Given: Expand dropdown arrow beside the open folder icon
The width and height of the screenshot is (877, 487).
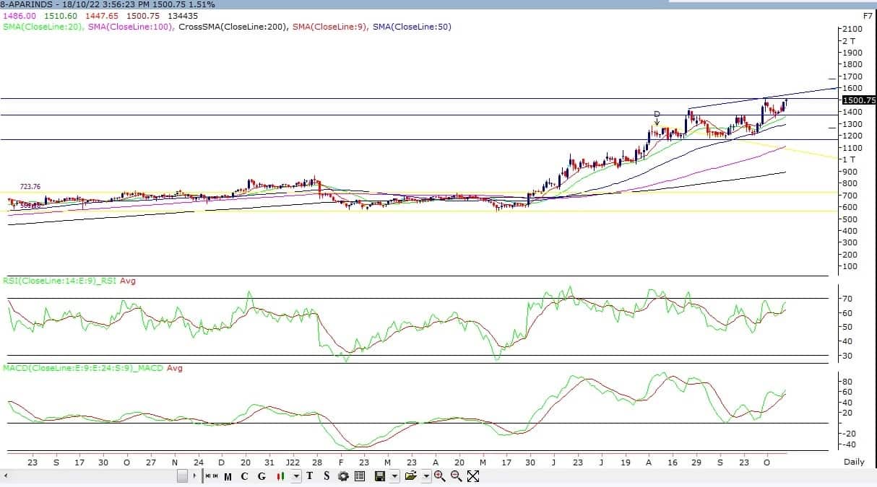Looking at the screenshot, I should click(426, 476).
